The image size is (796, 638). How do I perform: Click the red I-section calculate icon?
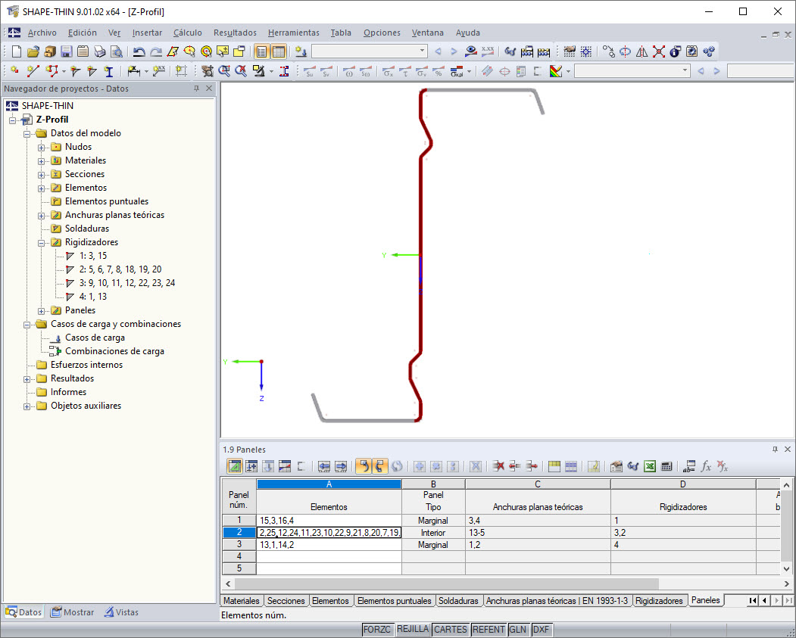(x=284, y=71)
